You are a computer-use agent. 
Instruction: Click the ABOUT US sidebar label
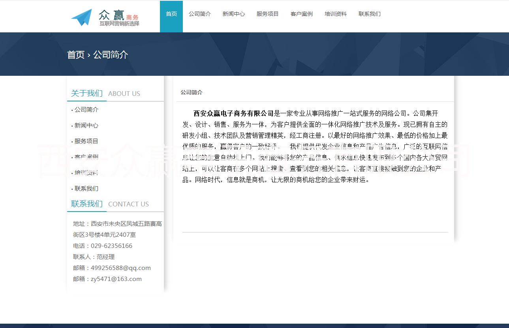point(124,94)
